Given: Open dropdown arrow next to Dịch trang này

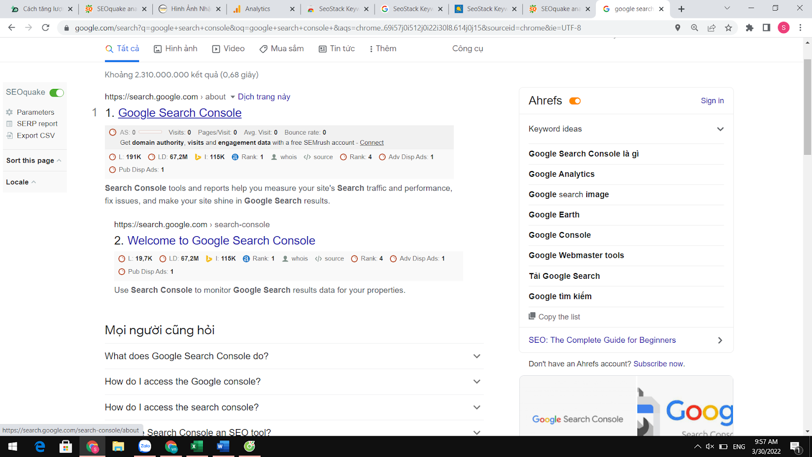Looking at the screenshot, I should [233, 96].
